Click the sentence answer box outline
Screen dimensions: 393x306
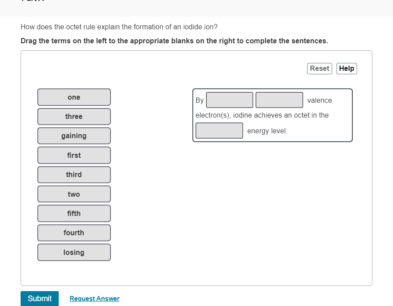(273, 115)
